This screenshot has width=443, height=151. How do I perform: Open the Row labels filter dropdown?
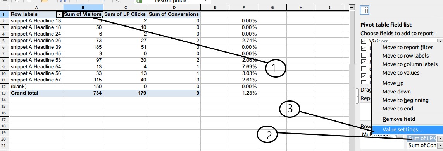pos(59,14)
